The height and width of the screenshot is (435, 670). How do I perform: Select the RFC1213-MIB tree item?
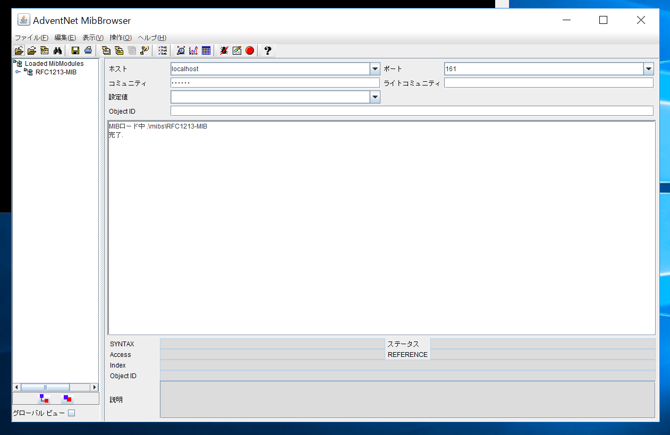(56, 72)
